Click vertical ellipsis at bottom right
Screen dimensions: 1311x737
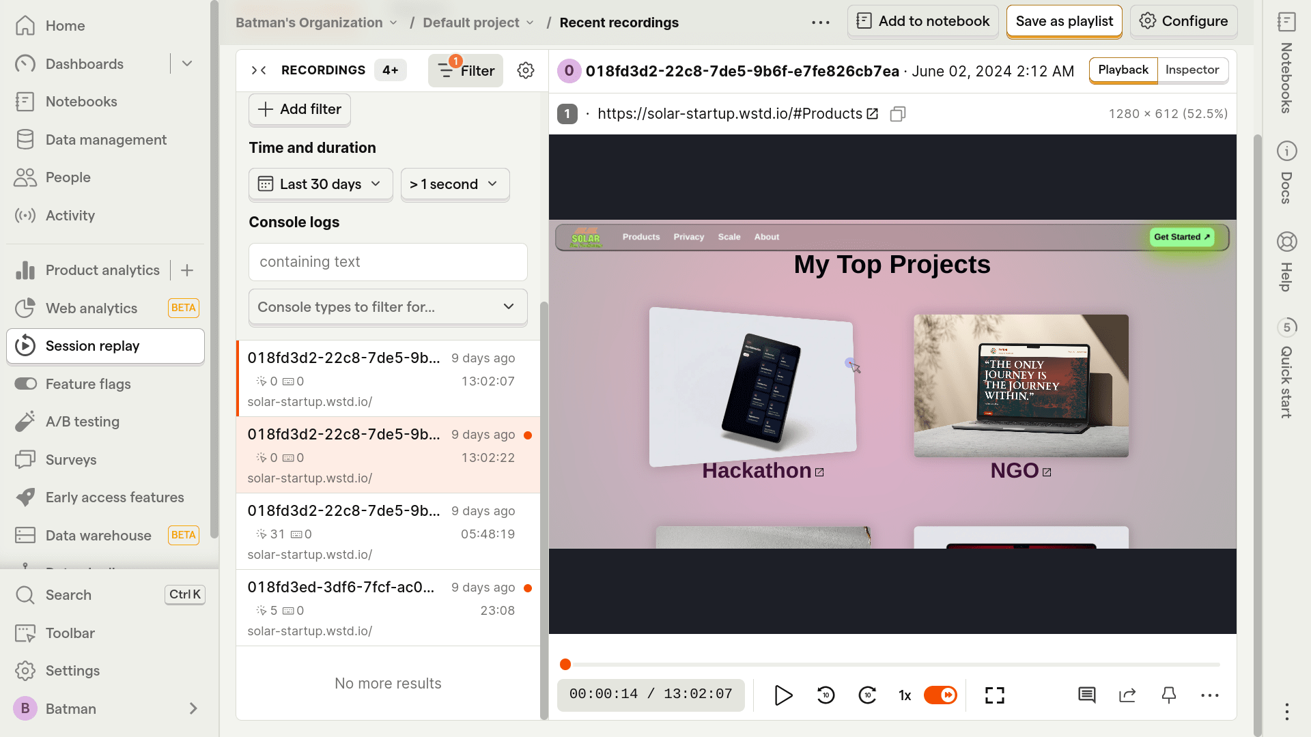[1286, 712]
